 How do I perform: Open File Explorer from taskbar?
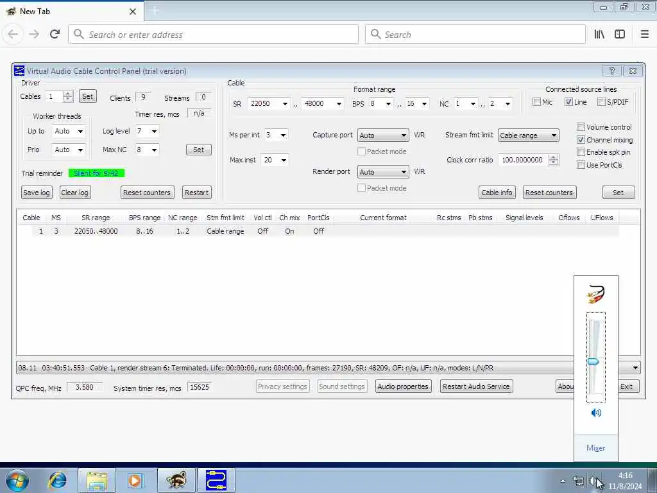97,480
